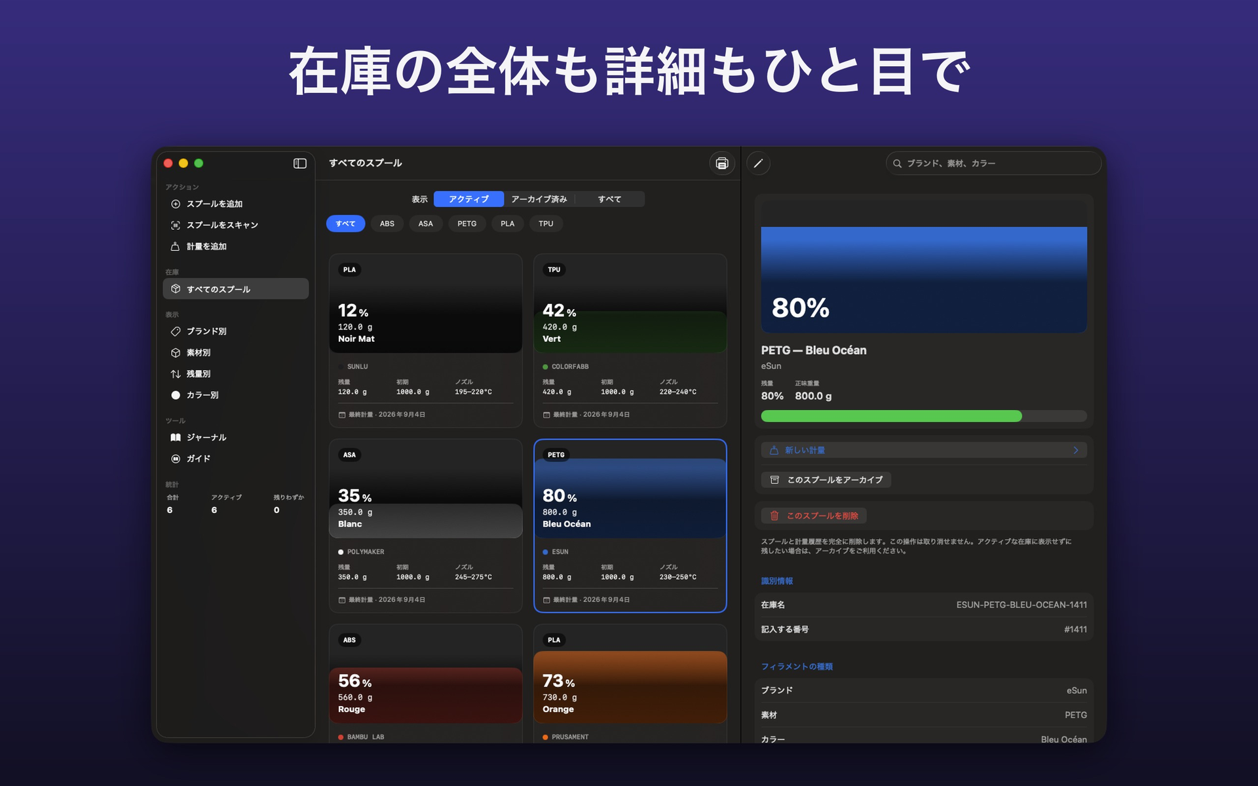Open the Blanc ASA spool card

point(426,526)
